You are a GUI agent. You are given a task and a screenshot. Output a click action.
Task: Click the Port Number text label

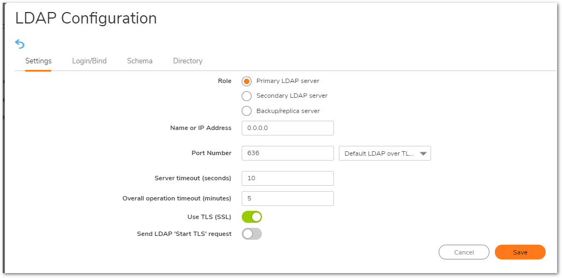(211, 153)
